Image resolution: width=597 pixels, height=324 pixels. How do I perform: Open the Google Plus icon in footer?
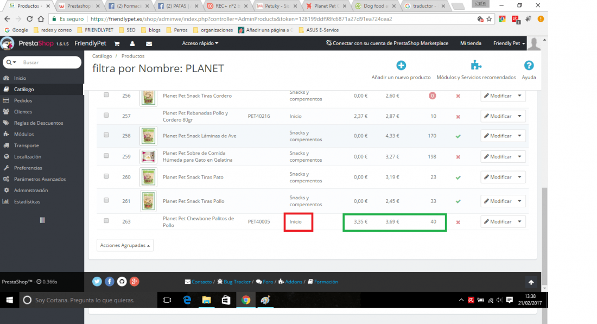(134, 281)
